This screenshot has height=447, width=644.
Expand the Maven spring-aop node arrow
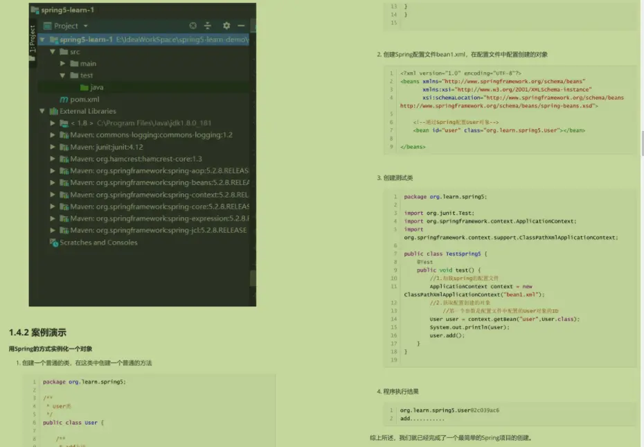[x=53, y=171]
